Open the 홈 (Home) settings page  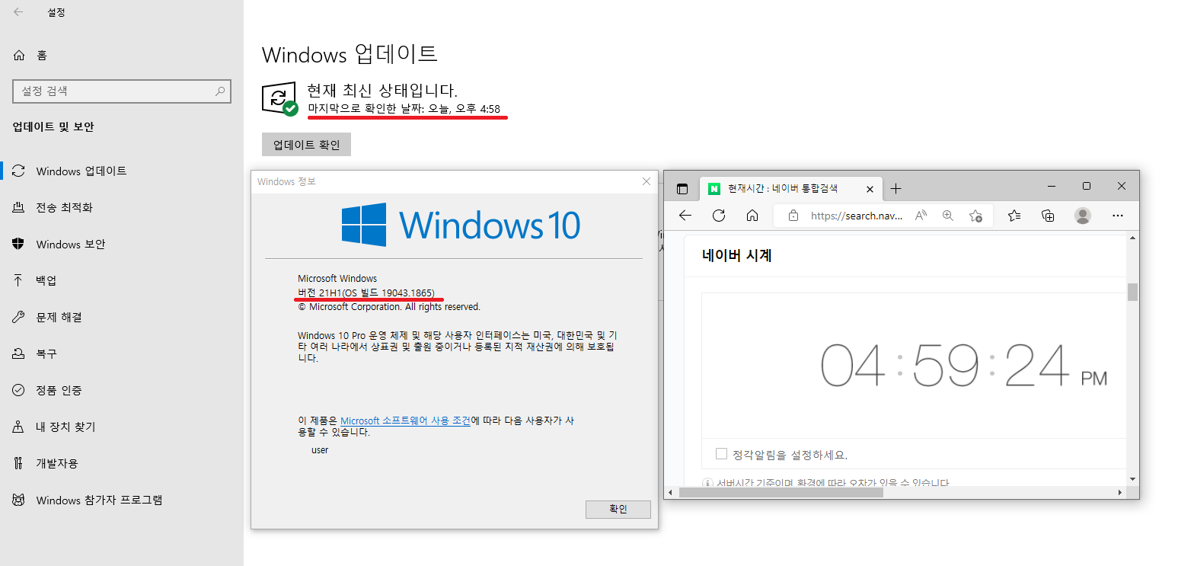(30, 55)
